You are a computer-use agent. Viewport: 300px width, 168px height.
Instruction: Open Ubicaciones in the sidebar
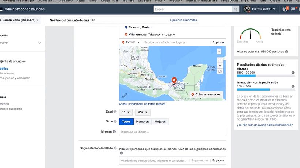[7, 73]
